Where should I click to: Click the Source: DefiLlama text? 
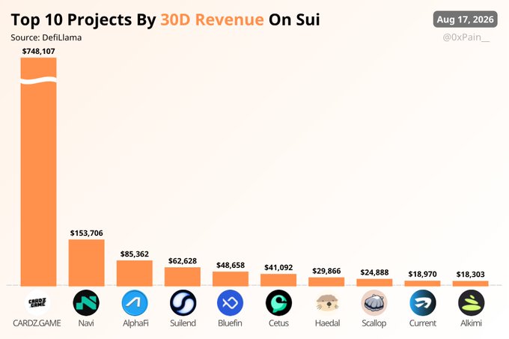click(46, 37)
